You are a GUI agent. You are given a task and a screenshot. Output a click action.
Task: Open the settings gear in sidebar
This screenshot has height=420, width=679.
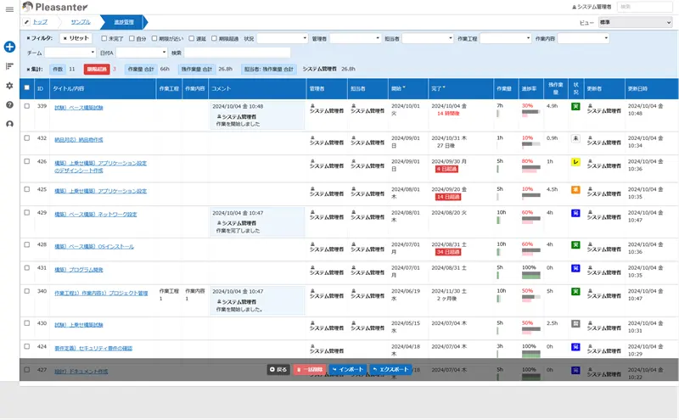click(9, 86)
